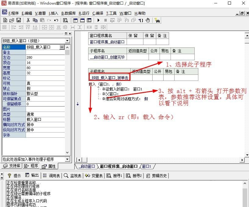Redo the last undone action
Viewport: 249px width, 207px height.
(x=49, y=20)
